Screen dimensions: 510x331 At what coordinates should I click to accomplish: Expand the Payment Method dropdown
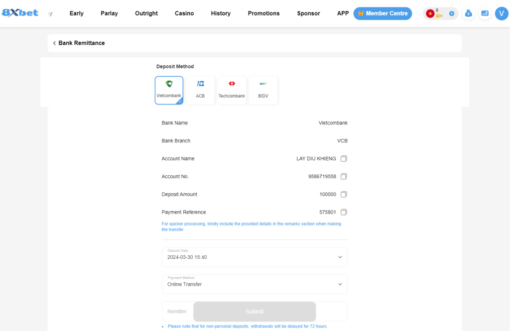340,284
